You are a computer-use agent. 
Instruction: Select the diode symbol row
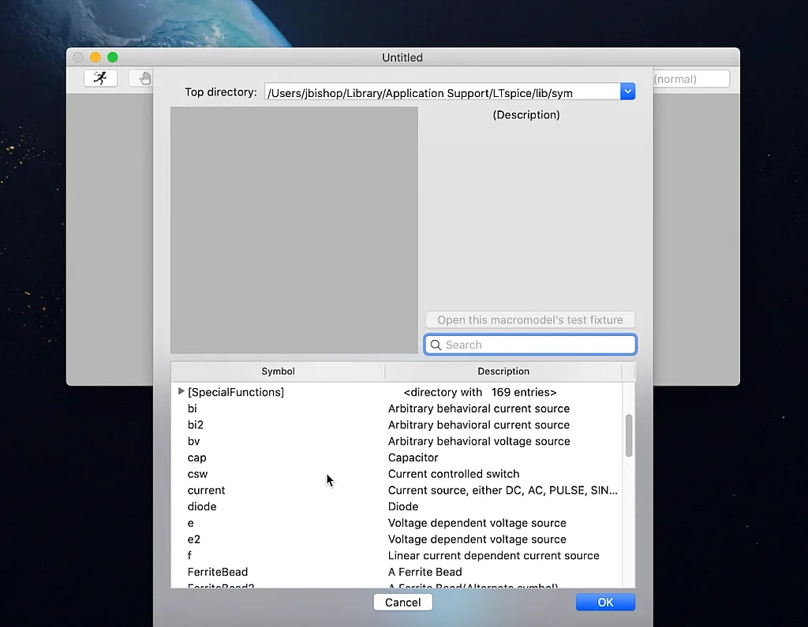202,506
